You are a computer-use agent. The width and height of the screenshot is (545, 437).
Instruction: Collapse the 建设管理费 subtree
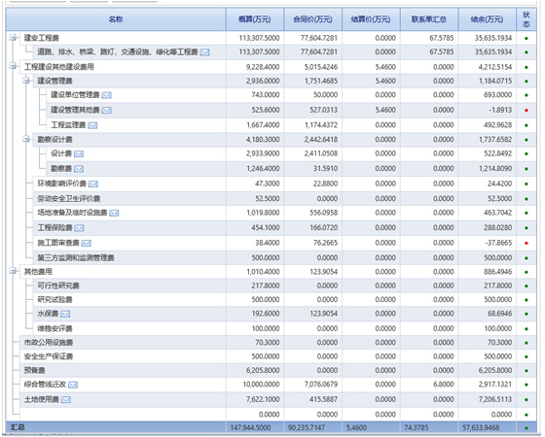[26, 81]
